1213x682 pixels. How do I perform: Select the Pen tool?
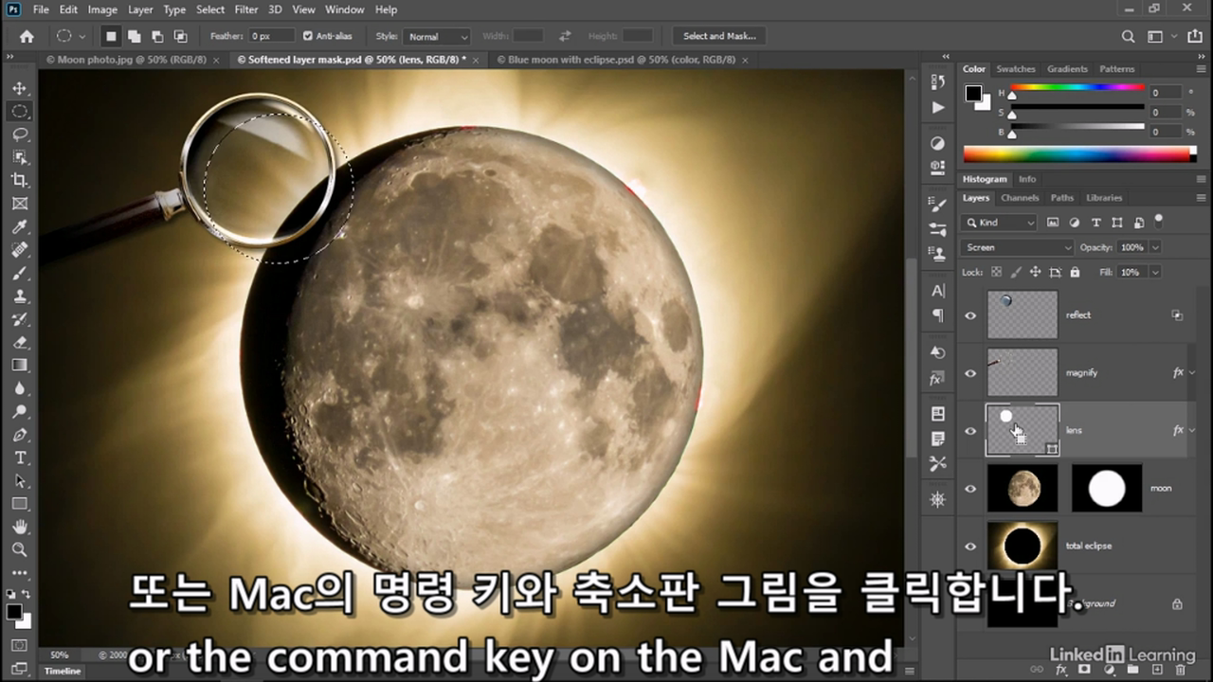[x=20, y=435]
